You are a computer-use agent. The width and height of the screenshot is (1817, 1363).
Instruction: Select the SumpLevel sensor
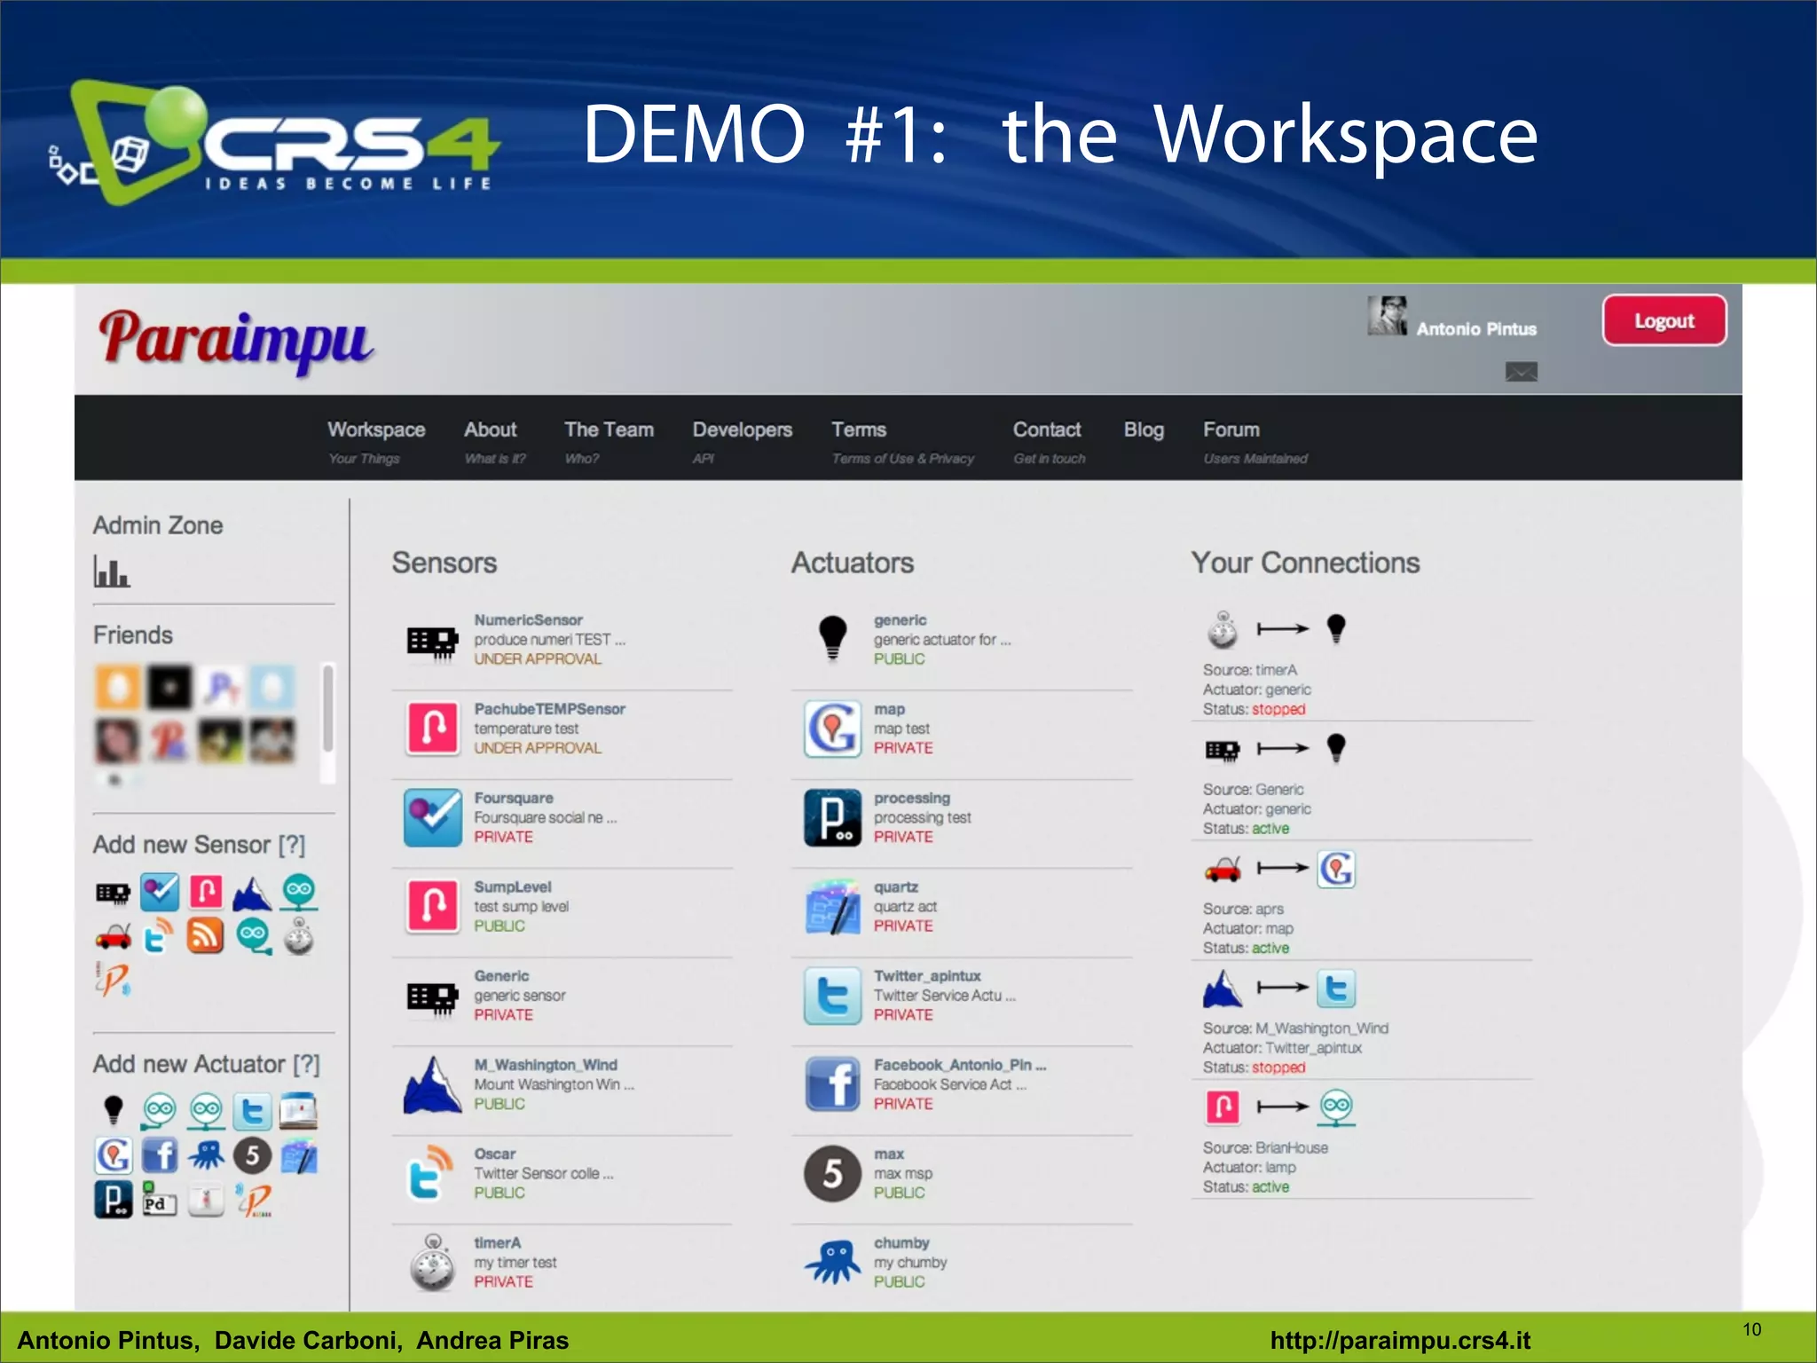562,907
